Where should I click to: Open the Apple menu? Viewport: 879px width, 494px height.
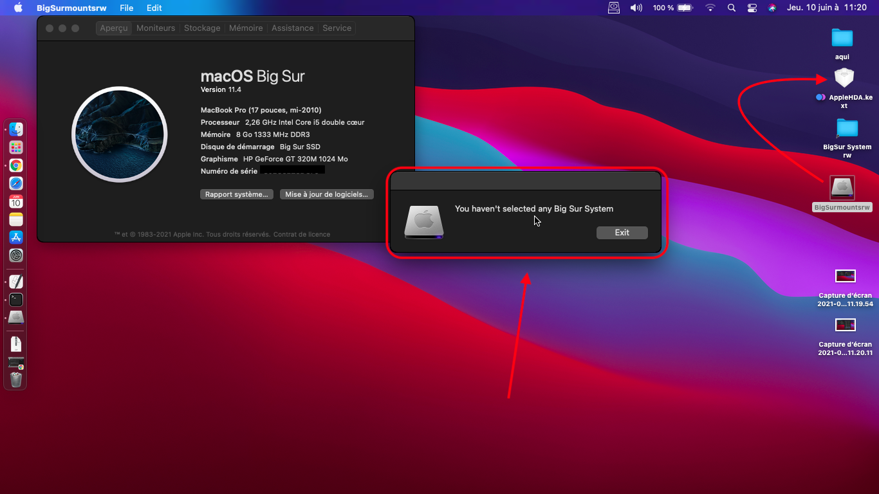(18, 8)
